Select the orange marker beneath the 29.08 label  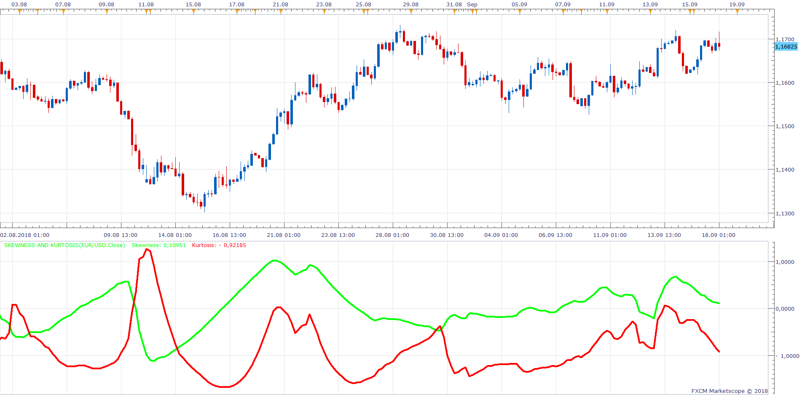pos(411,11)
